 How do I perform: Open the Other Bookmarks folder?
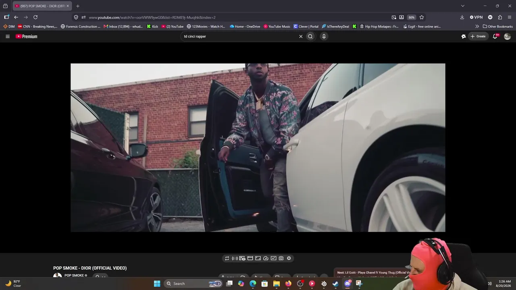click(498, 27)
